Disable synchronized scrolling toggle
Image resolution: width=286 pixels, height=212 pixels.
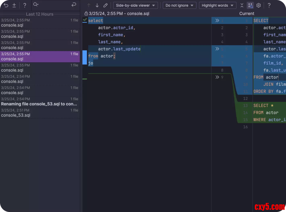[250, 5]
